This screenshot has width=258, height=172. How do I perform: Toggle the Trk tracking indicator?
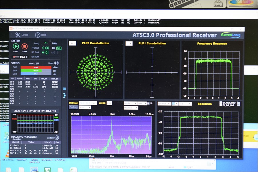coord(59,48)
